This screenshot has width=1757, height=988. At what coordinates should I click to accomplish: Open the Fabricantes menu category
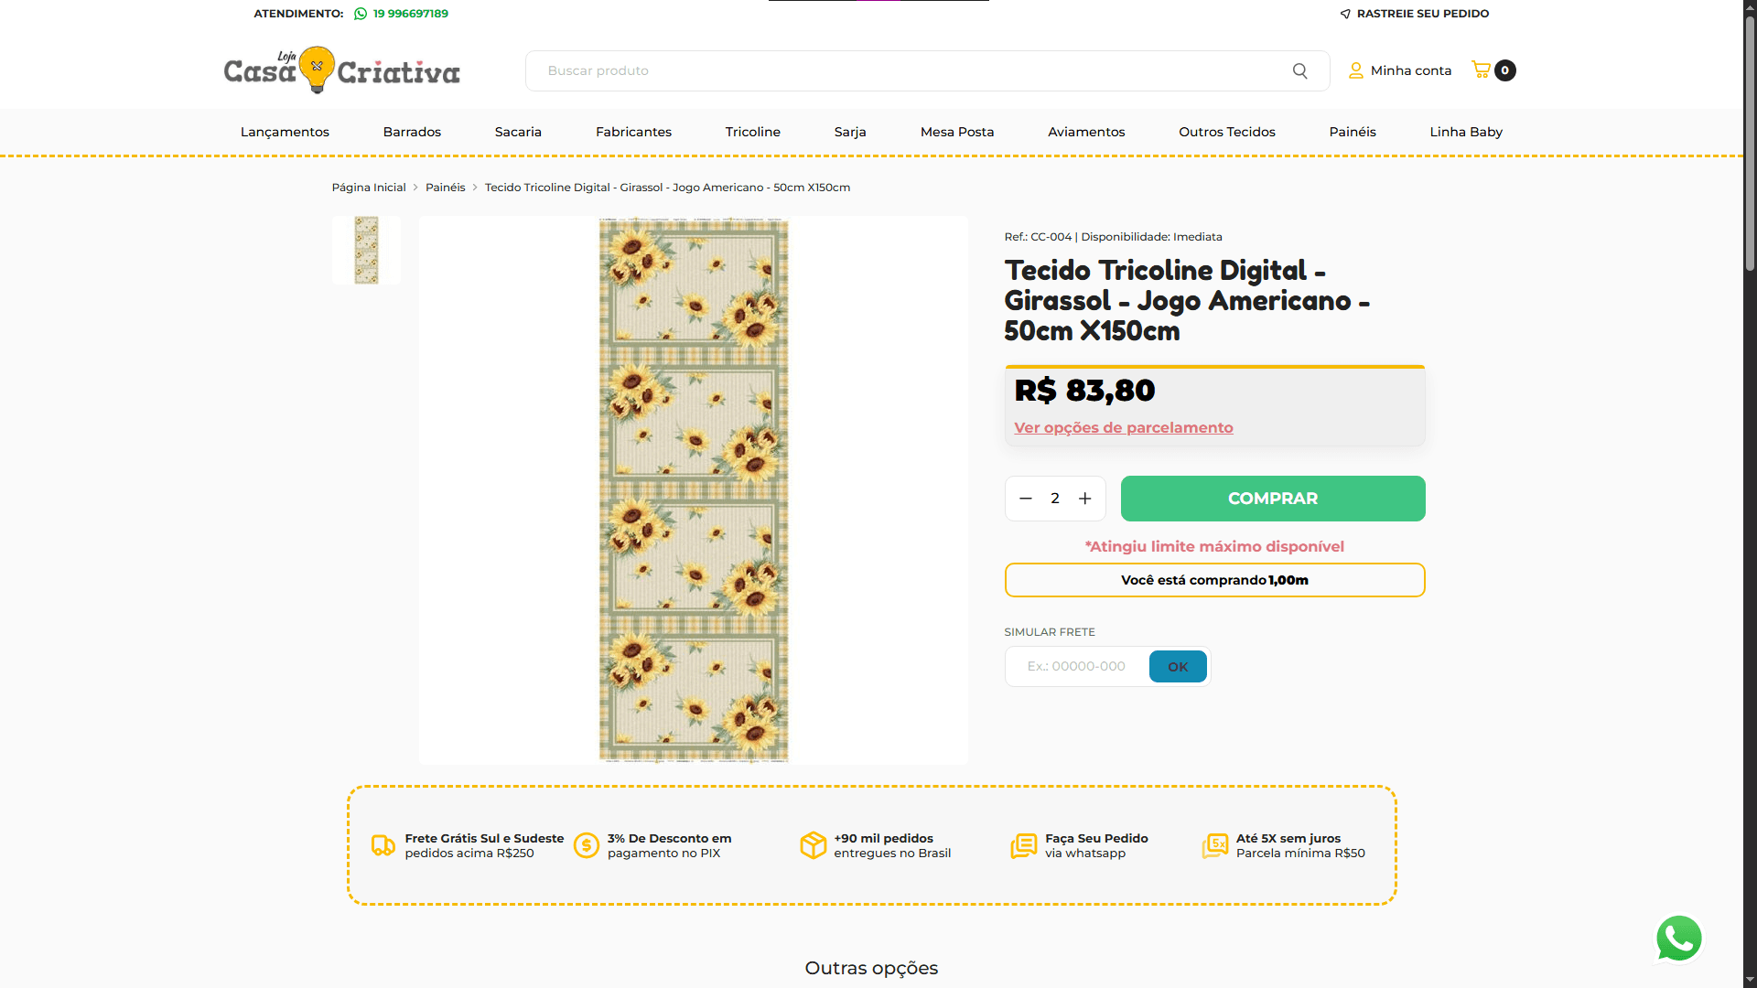pyautogui.click(x=633, y=132)
